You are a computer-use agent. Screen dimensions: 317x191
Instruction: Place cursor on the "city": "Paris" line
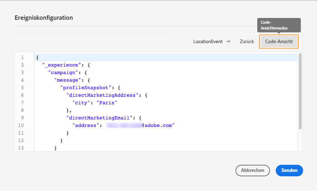coord(95,103)
